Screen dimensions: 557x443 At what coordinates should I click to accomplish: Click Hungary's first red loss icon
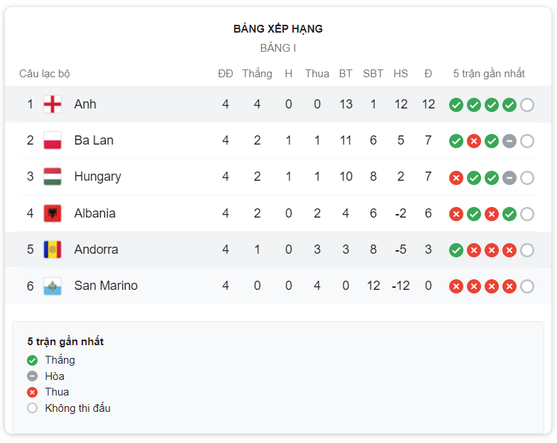[x=456, y=178]
